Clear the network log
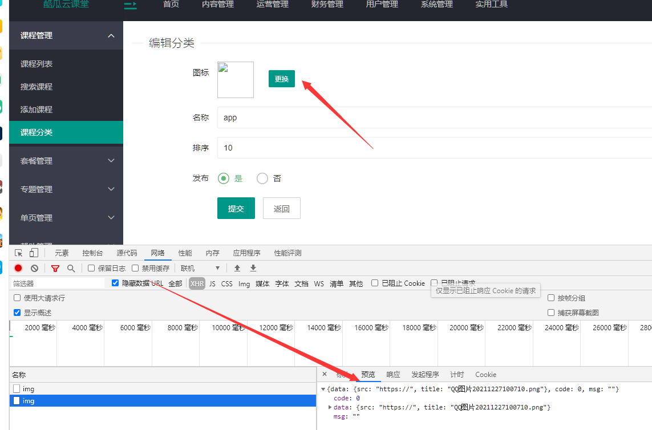The height and width of the screenshot is (430, 652). (x=34, y=268)
